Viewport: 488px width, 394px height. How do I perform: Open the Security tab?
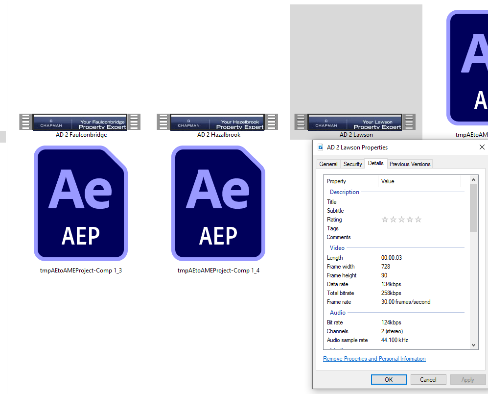tap(352, 164)
